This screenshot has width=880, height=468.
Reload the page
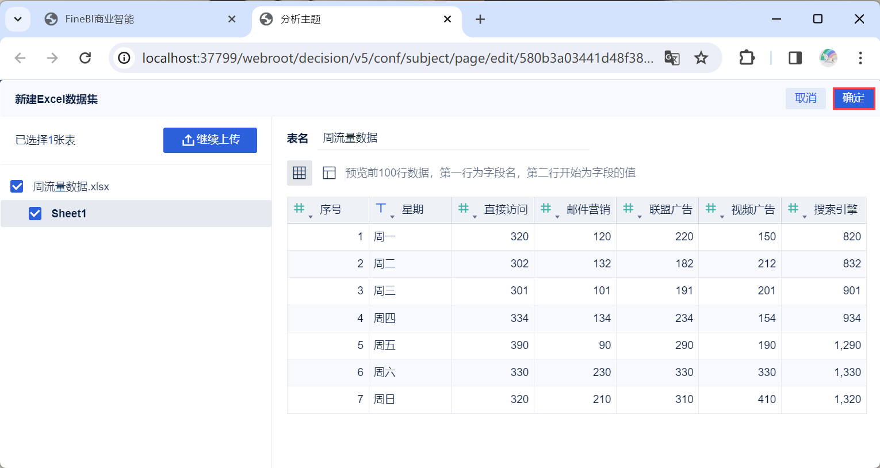tap(85, 57)
